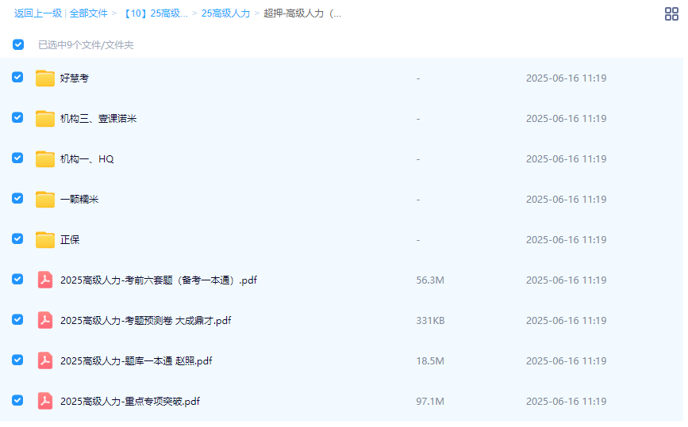Screen dimensions: 688x427
Task: Open folder name 机构一、HQ
Action: (x=86, y=159)
